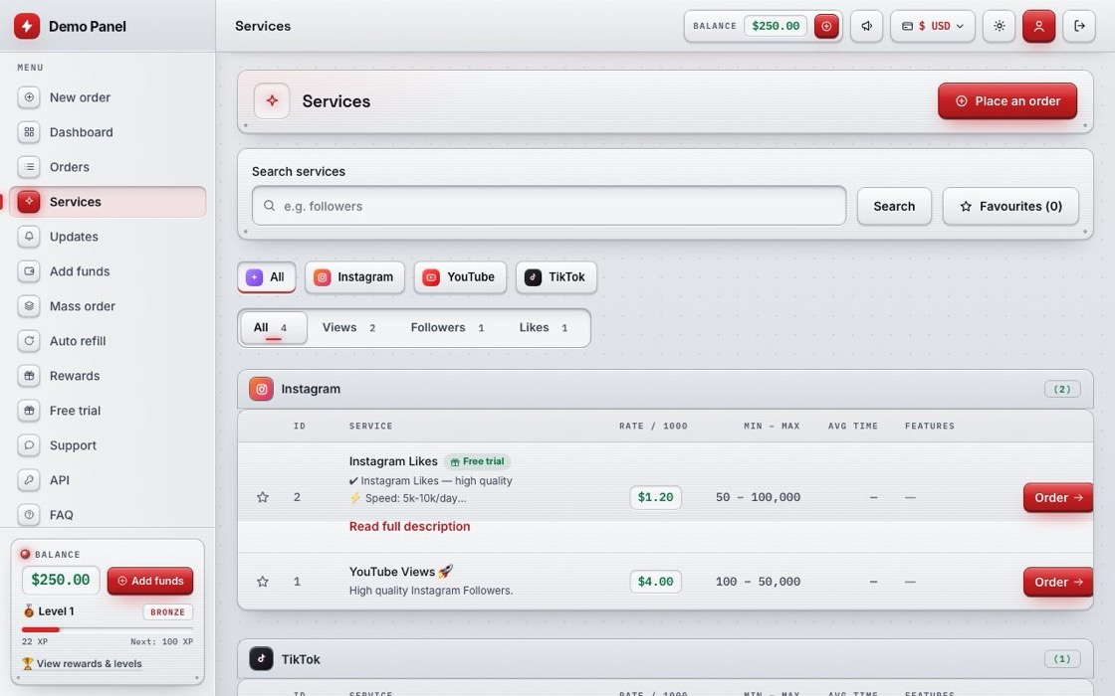The width and height of the screenshot is (1115, 696).
Task: Click the Instagram group logo icon
Action: (261, 389)
